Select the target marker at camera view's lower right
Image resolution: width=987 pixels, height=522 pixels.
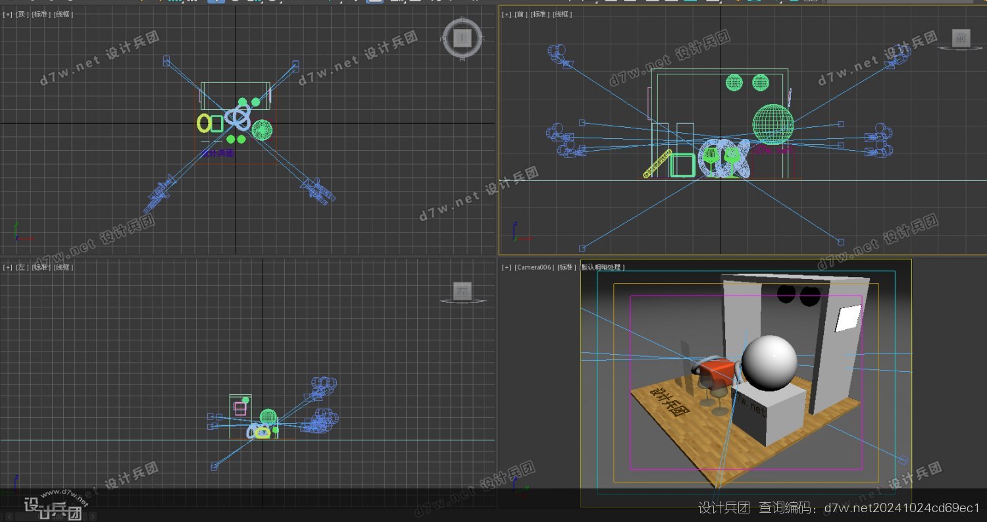coord(903,460)
